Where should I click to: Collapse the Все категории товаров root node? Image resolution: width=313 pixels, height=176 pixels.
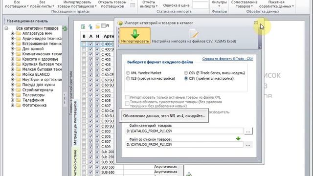point(6,28)
